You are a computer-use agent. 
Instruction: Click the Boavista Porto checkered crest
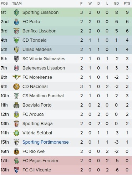tap(16, 105)
